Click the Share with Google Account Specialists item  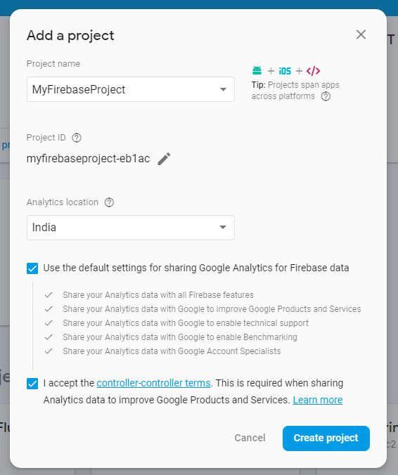pos(172,351)
